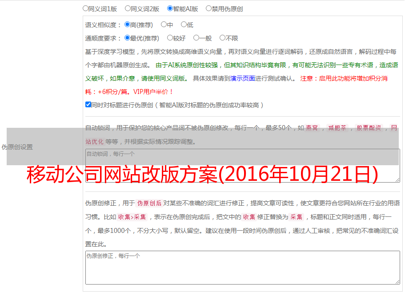
Task: Click the 伪原创后 highlighted tag
Action: (149, 203)
